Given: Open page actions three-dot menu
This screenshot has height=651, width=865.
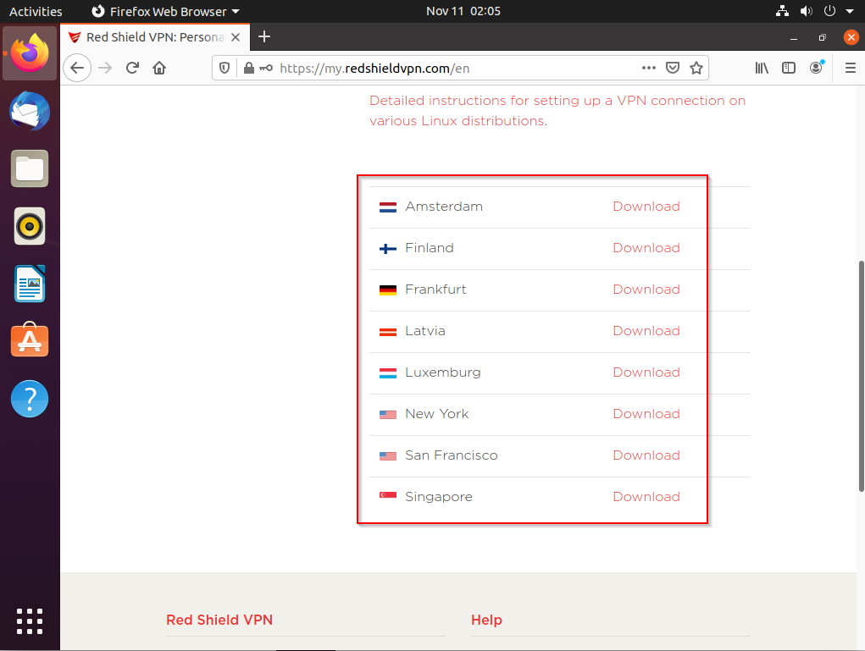Looking at the screenshot, I should tap(649, 69).
